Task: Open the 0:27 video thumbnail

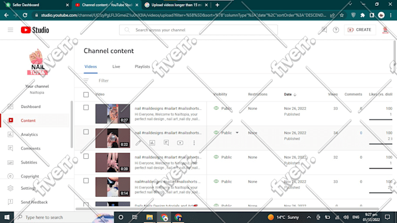Action: click(x=113, y=114)
